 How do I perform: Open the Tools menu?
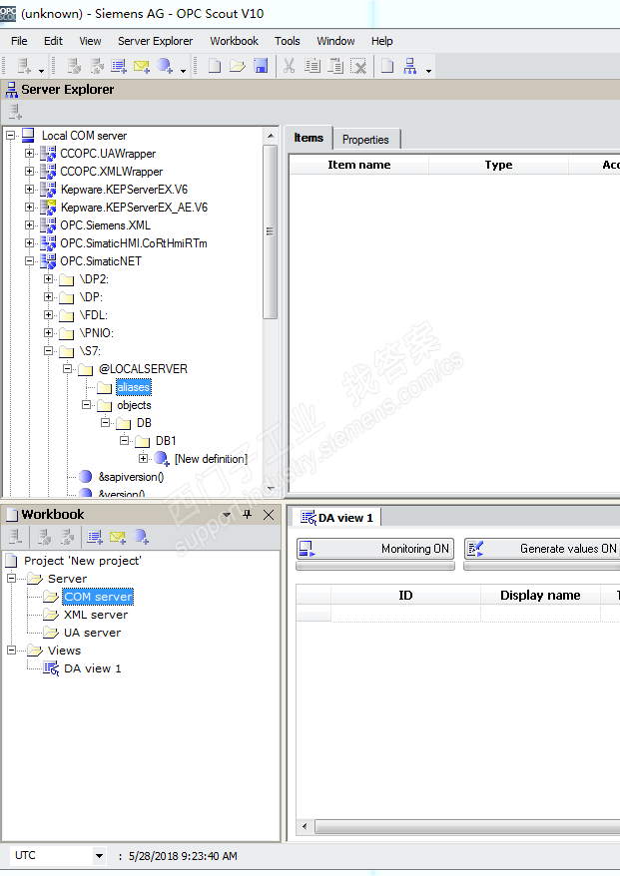287,41
